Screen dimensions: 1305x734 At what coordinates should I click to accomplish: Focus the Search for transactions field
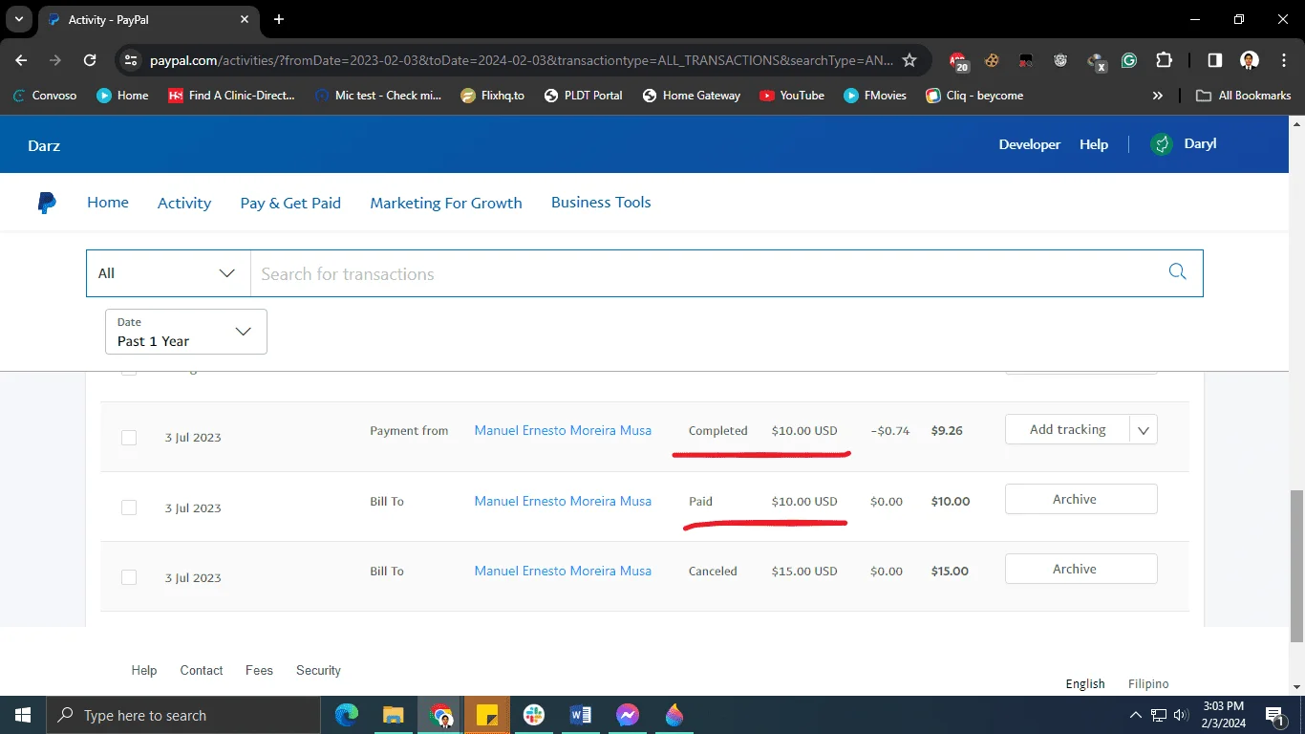(x=707, y=274)
